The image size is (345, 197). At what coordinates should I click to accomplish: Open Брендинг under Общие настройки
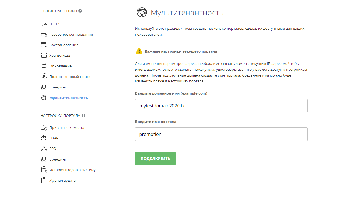coord(58,87)
